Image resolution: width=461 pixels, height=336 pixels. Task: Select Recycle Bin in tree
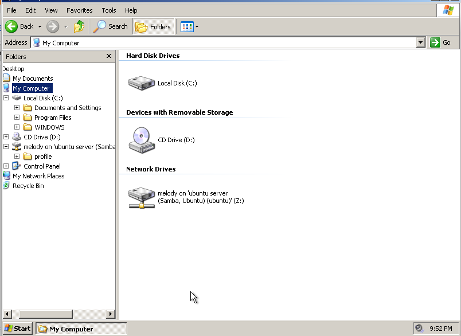pos(28,186)
